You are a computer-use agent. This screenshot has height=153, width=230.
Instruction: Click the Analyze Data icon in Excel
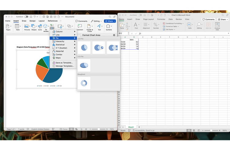click(x=217, y=26)
